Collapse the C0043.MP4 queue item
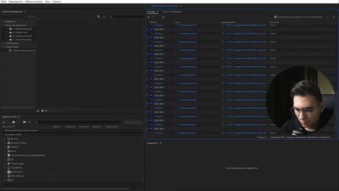The height and width of the screenshot is (191, 339). pos(148,29)
